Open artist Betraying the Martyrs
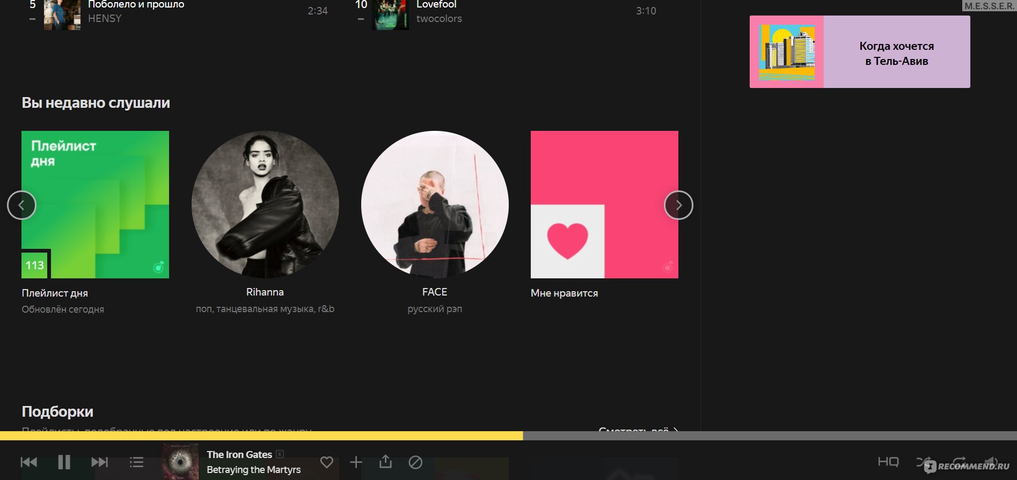This screenshot has width=1017, height=480. tap(253, 469)
